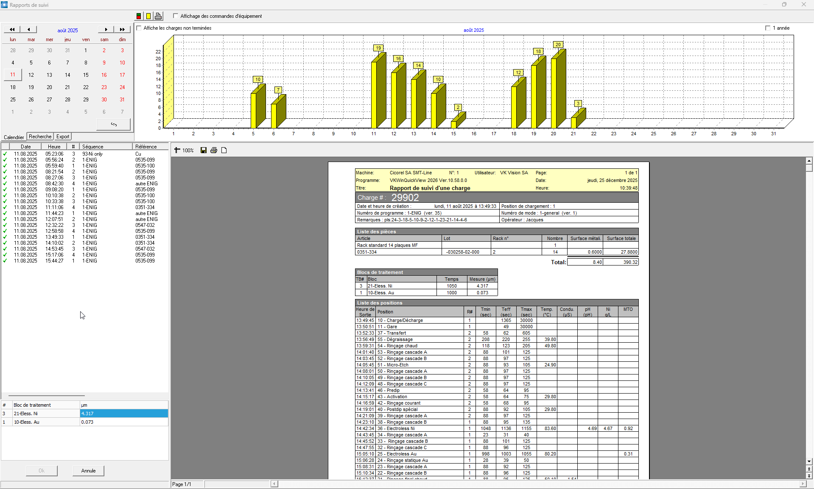Switch to the Recherche tab

[40, 137]
